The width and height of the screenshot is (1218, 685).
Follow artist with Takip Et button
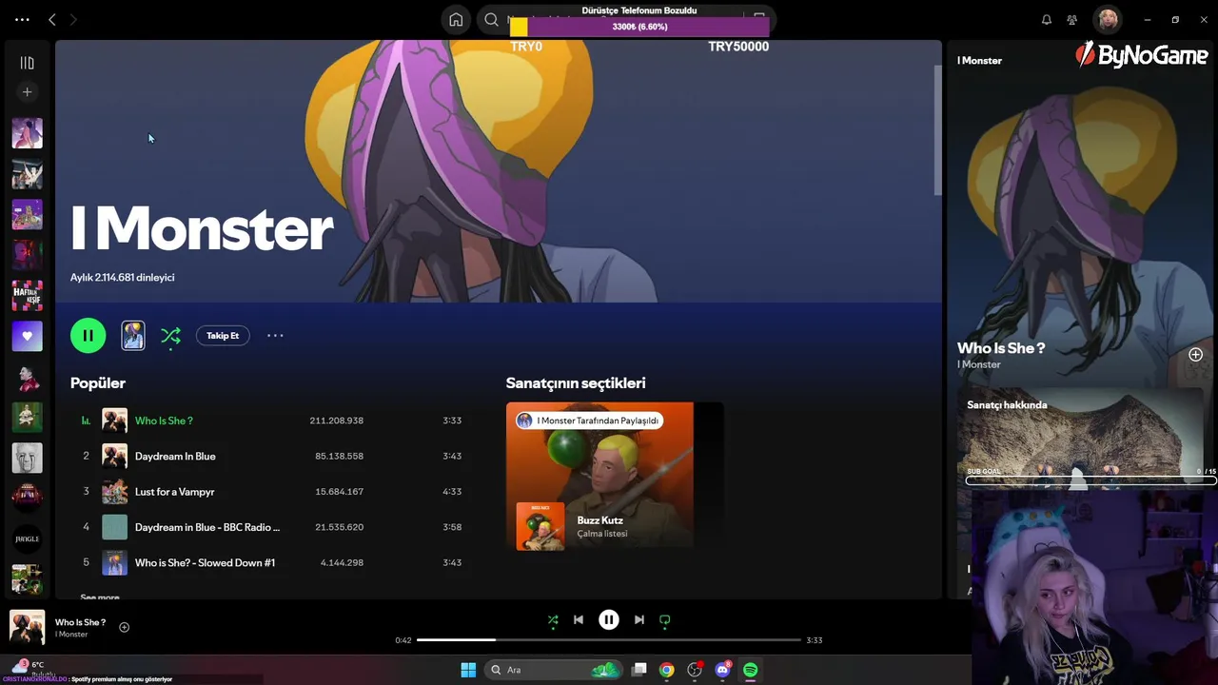[x=223, y=335]
